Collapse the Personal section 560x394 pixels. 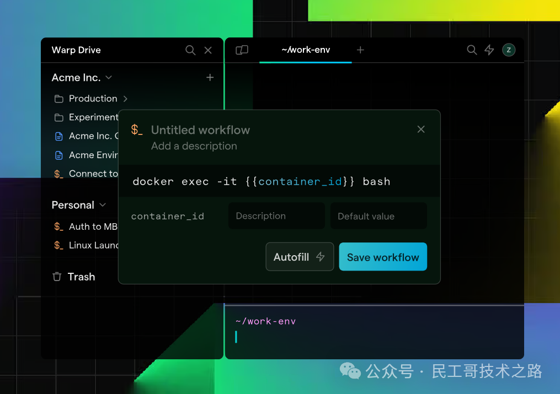103,205
